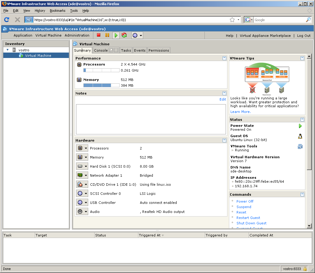This screenshot has width=315, height=273.
Task: Click the Audio device icon button
Action: (80, 211)
